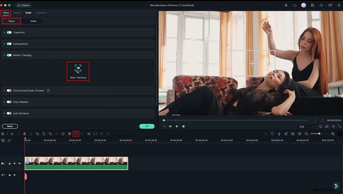Viewport: 343px width, 194px height.
Task: Open the headset support icon
Action: [x=321, y=5]
